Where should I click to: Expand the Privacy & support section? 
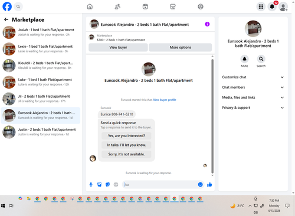(253, 108)
